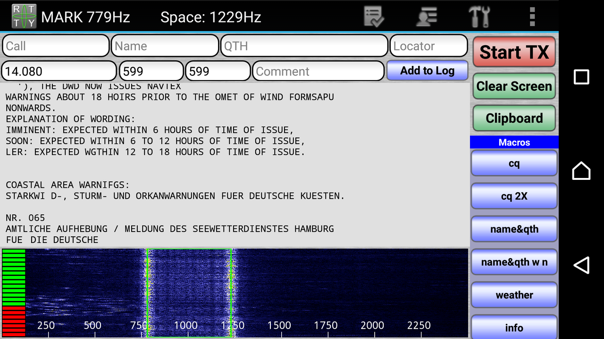Image resolution: width=604 pixels, height=339 pixels.
Task: Run the cq macro
Action: click(514, 163)
